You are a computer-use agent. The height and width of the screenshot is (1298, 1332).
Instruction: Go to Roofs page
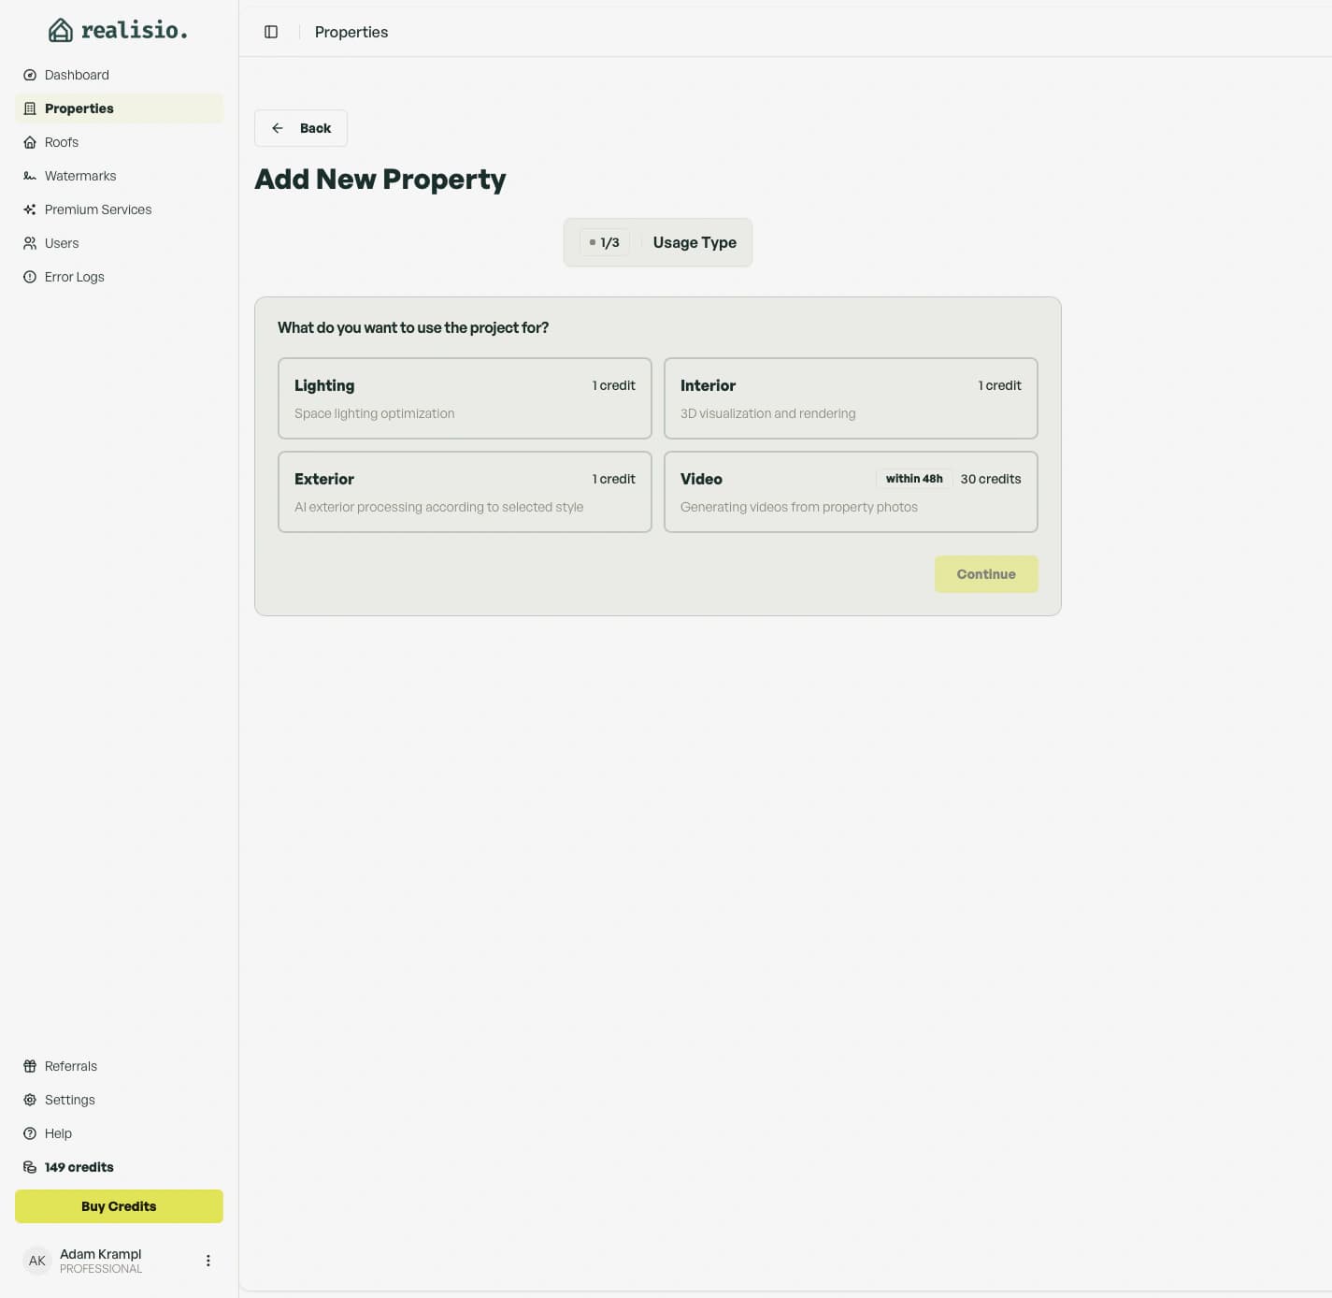pos(119,142)
